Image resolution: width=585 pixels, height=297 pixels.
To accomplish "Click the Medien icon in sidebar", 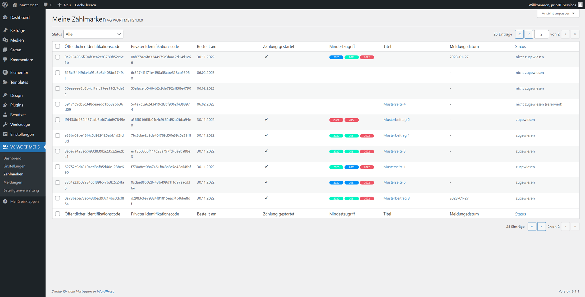I will 5,40.
